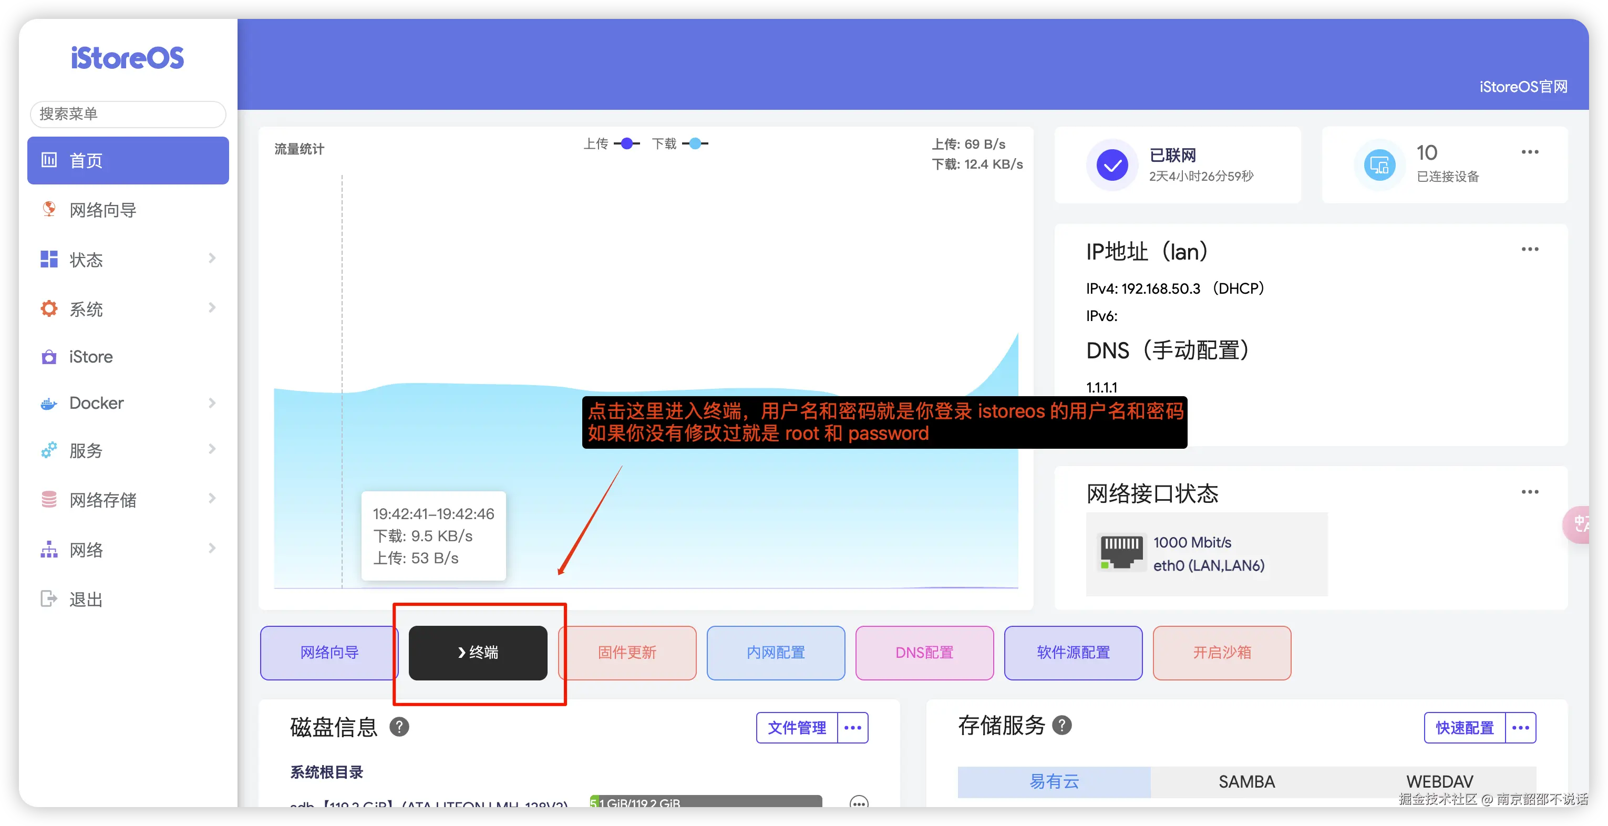This screenshot has width=1608, height=826.
Task: Click the 搜索菜单 search field
Action: (x=128, y=113)
